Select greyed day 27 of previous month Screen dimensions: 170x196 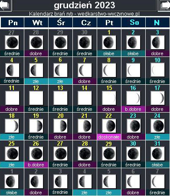tap(12, 33)
